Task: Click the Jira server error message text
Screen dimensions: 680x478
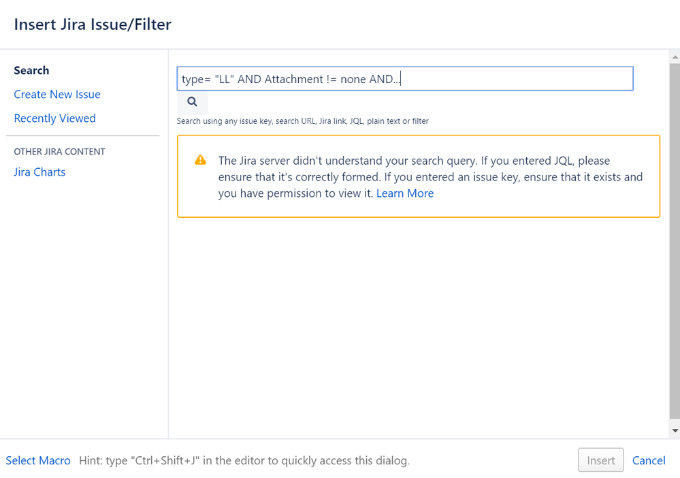Action: tap(430, 177)
